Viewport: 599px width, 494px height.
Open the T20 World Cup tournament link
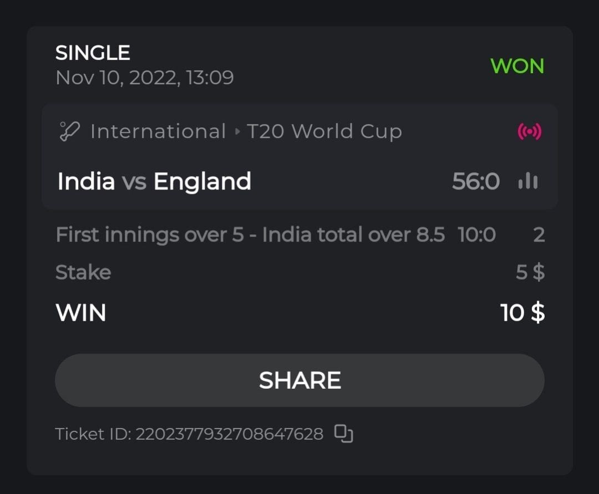(x=324, y=132)
